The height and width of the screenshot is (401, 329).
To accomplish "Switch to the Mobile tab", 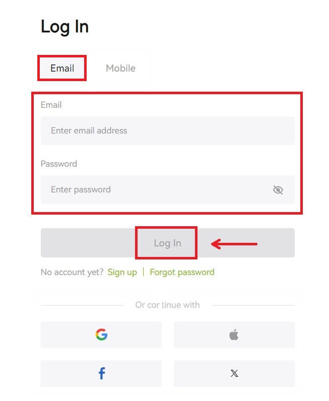I will (120, 68).
